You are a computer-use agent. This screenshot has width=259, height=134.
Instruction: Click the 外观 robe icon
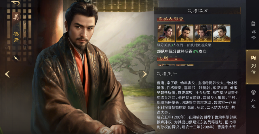[253, 92]
